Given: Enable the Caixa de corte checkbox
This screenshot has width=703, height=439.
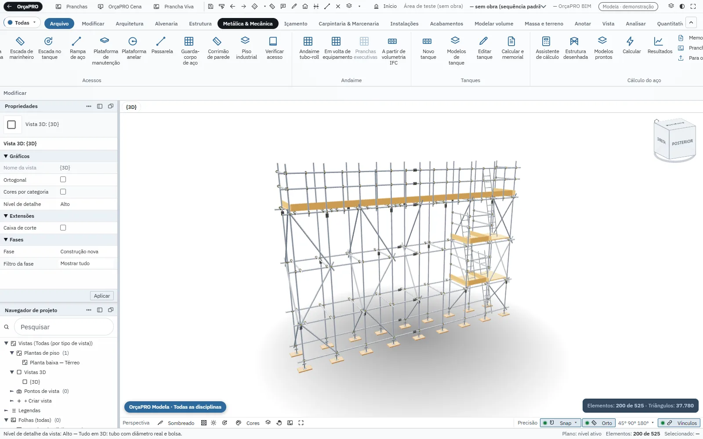Looking at the screenshot, I should [x=63, y=228].
